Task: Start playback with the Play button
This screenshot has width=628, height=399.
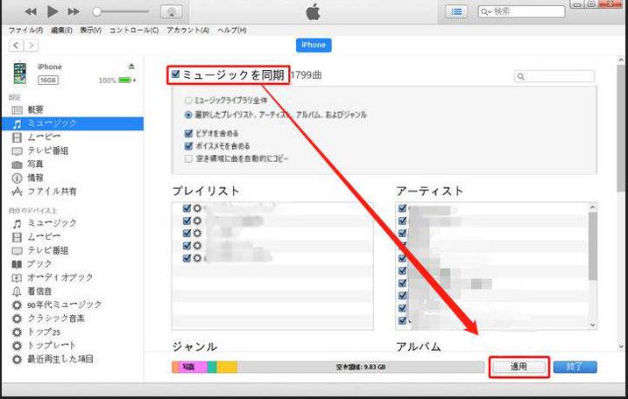Action: pyautogui.click(x=53, y=11)
